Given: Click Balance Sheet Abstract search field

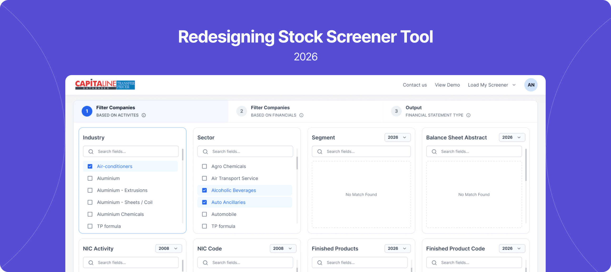Looking at the screenshot, I should (x=474, y=151).
